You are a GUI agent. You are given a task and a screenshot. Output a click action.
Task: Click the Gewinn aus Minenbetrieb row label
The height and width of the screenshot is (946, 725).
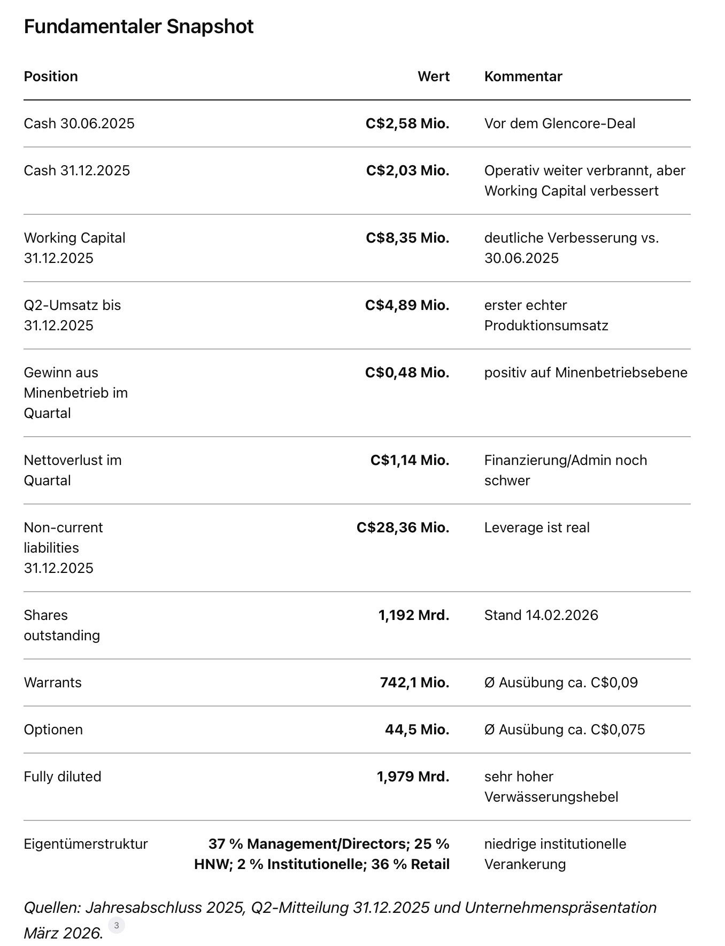(x=75, y=393)
